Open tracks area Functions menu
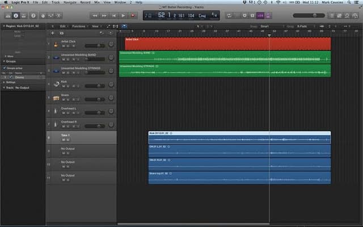 (79, 26)
